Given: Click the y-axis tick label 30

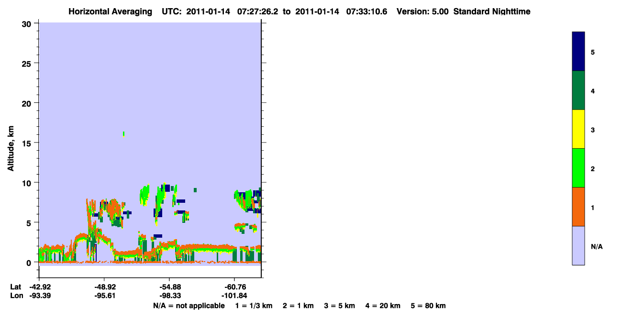Looking at the screenshot, I should [x=28, y=23].
